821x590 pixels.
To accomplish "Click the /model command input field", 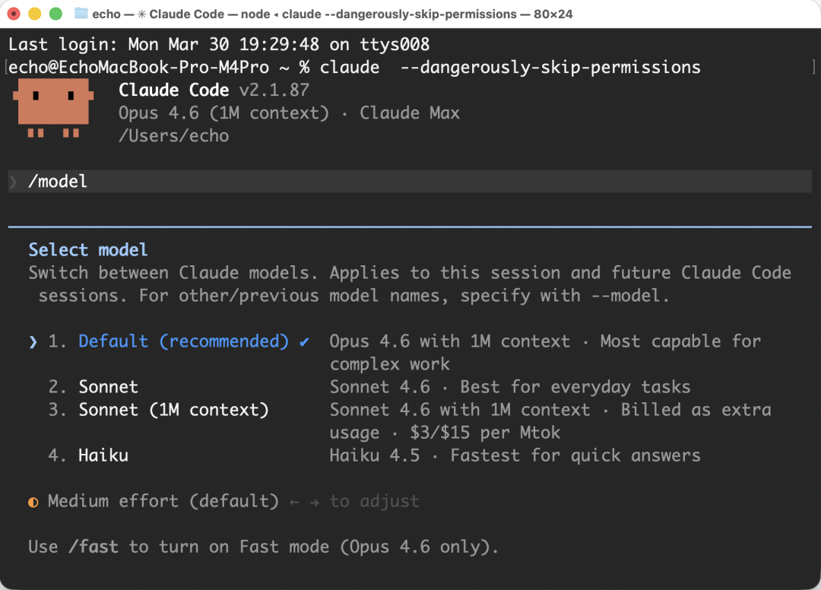I will pos(410,182).
